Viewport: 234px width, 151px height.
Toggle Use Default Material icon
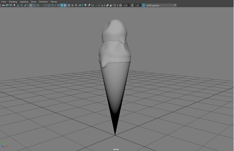(65, 5)
